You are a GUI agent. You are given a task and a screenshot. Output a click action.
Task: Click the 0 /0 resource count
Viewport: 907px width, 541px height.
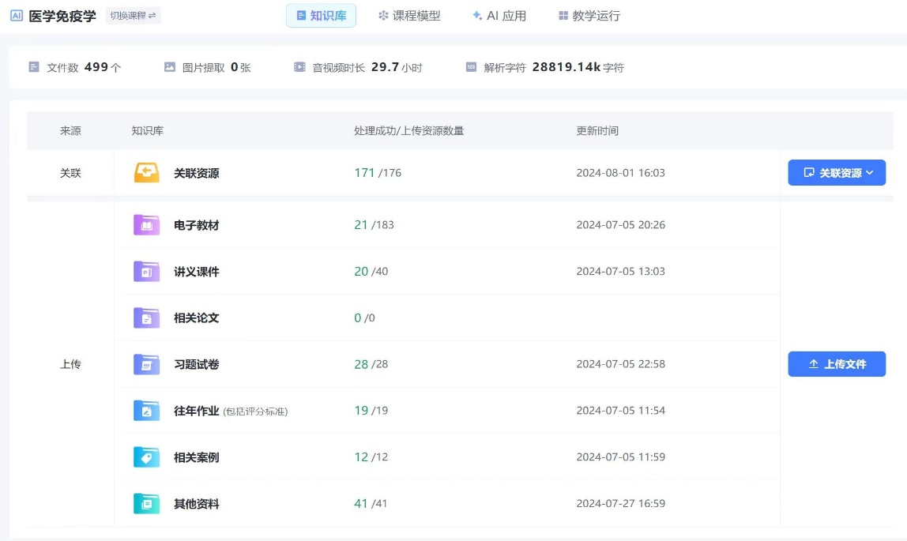coord(364,318)
